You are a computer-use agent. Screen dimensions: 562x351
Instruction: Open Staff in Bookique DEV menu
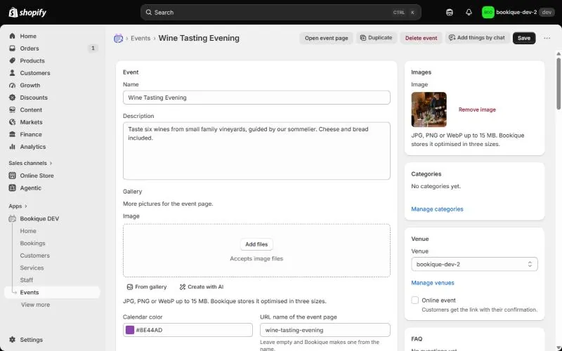click(x=27, y=280)
